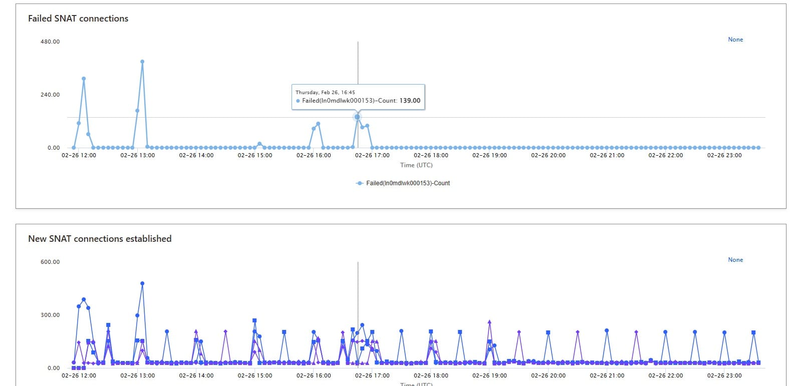Click the New SNAT connections established title
The height and width of the screenshot is (386, 796).
[x=100, y=239]
